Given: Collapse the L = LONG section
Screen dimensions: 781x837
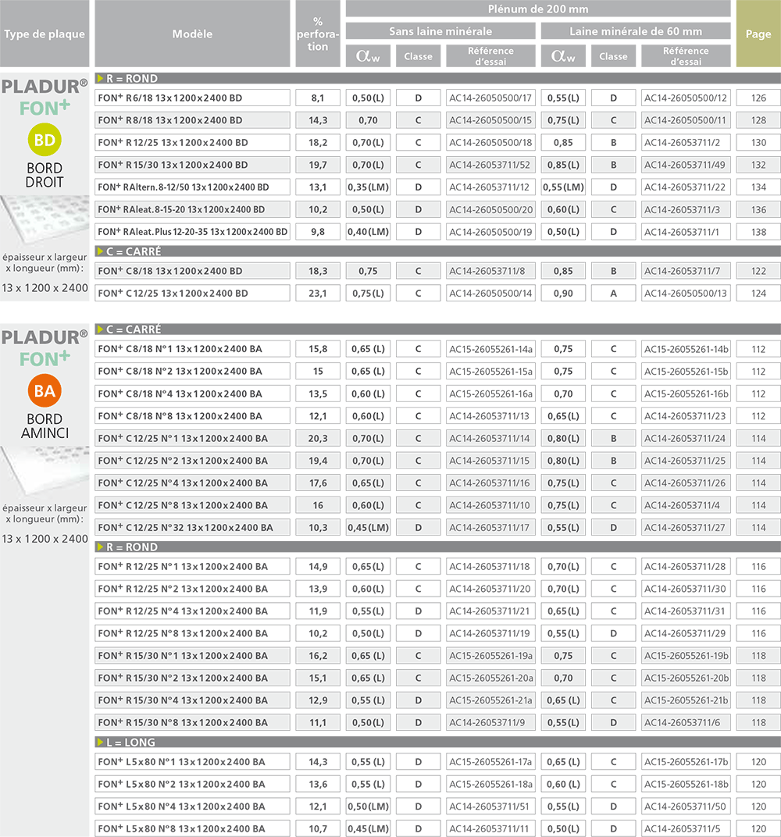Looking at the screenshot, I should click(x=101, y=742).
